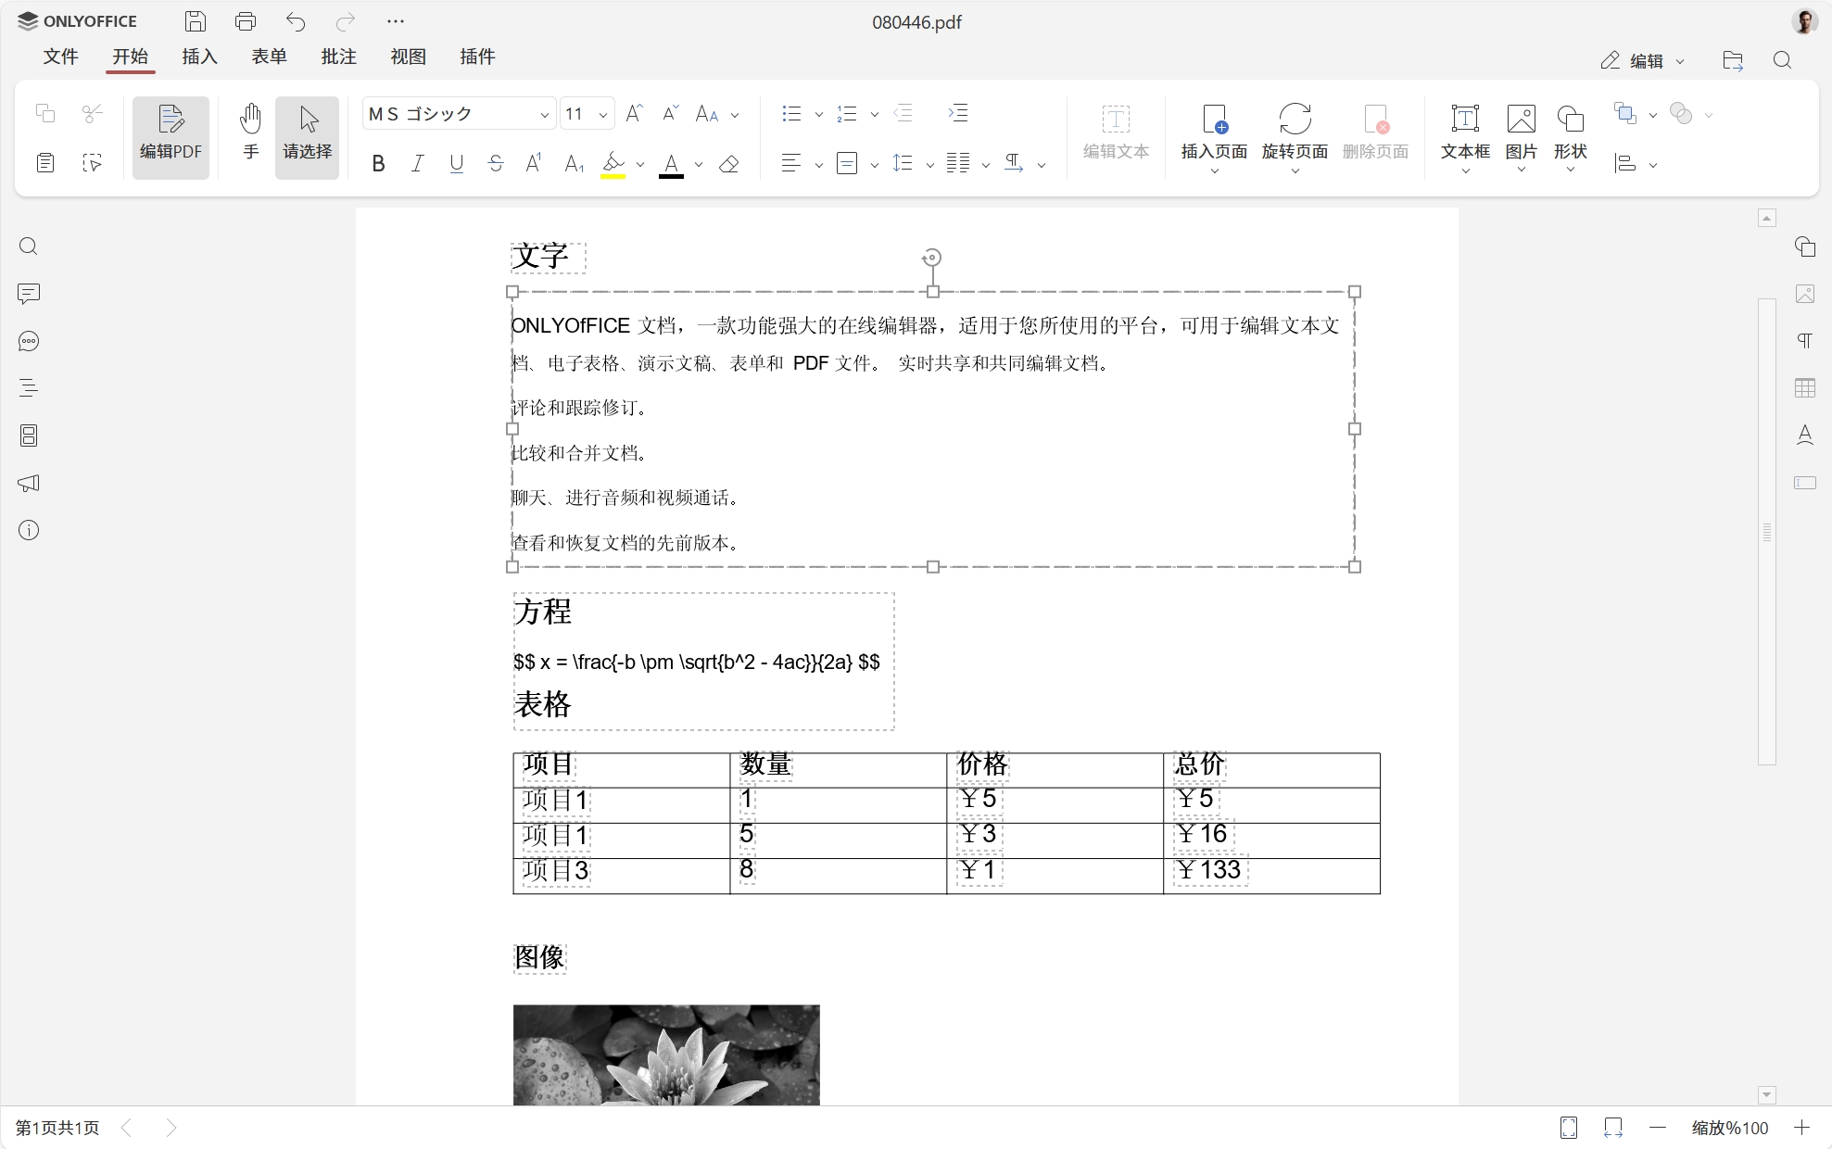Open chat panel in left sidebar
The height and width of the screenshot is (1149, 1832).
click(x=29, y=341)
